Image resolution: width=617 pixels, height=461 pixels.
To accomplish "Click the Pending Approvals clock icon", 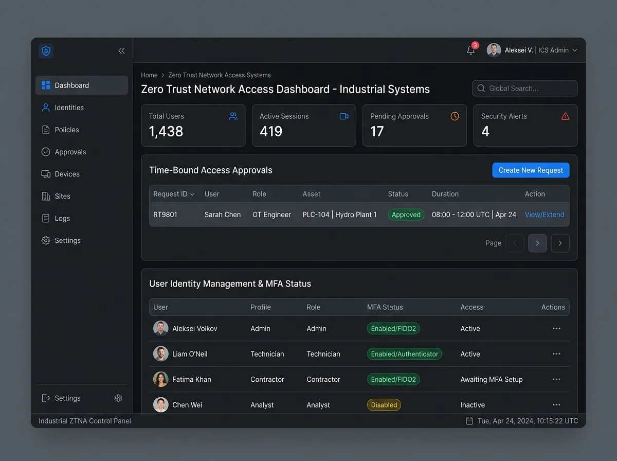I will coord(455,116).
